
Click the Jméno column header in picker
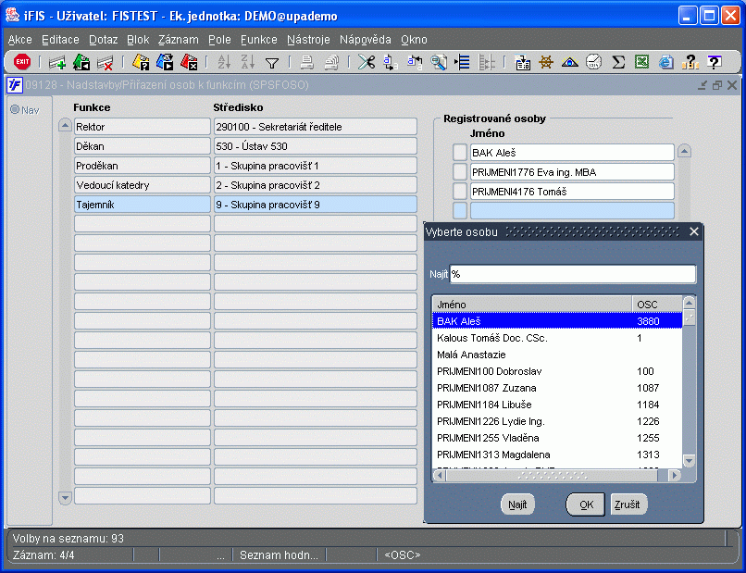pyautogui.click(x=532, y=305)
